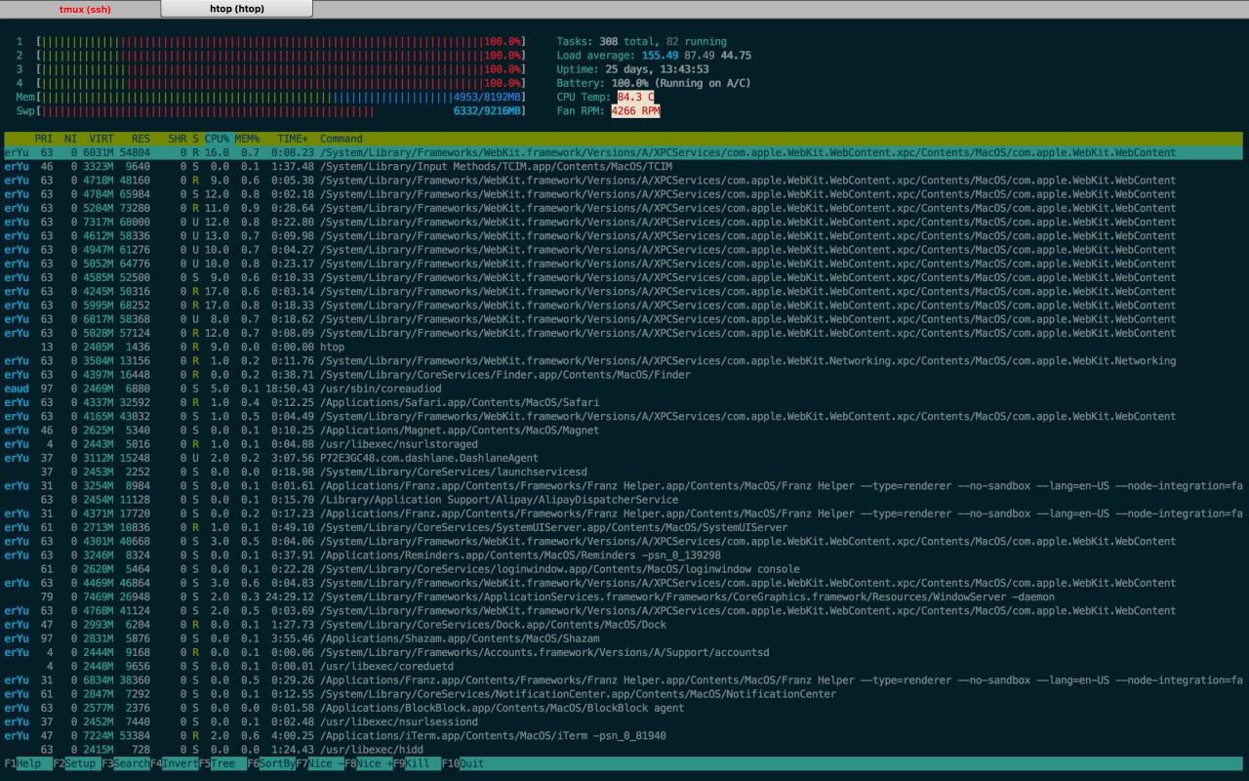Select the /usr/libexec/hidd process row

(624, 749)
